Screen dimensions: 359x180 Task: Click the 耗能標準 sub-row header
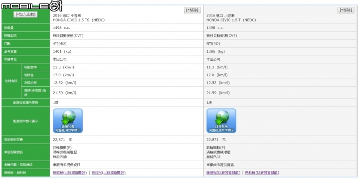coord(35,67)
